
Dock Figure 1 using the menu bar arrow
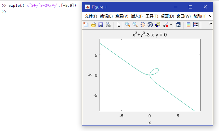pos(210,16)
